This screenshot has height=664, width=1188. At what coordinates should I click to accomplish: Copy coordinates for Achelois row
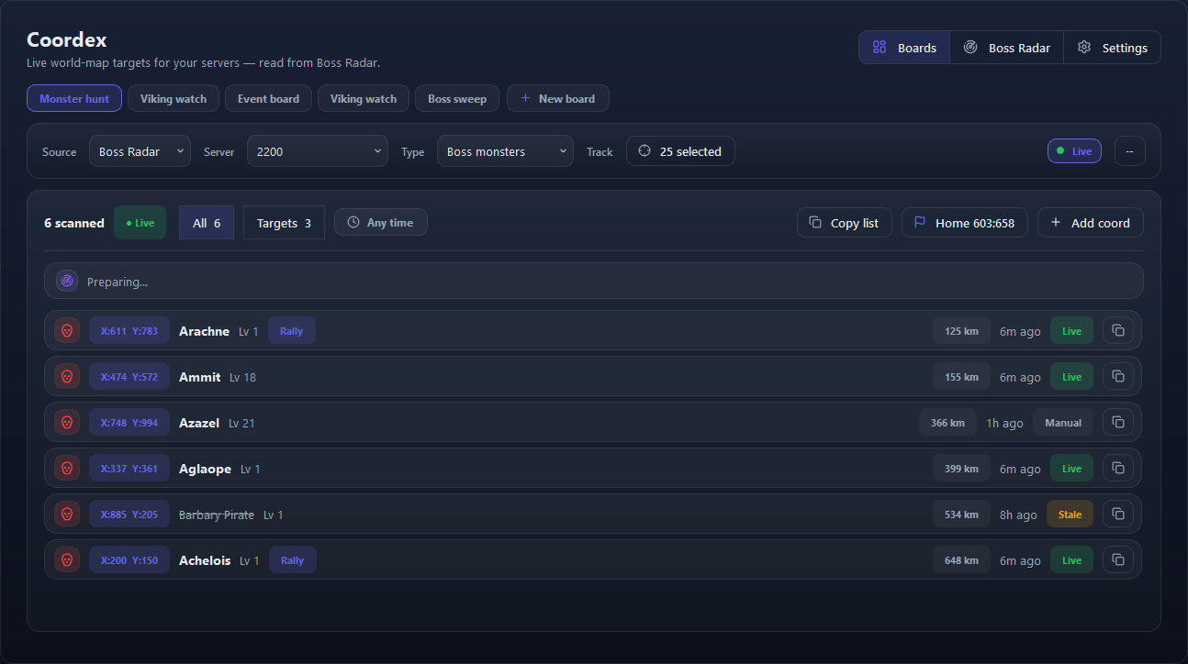[x=1117, y=560]
